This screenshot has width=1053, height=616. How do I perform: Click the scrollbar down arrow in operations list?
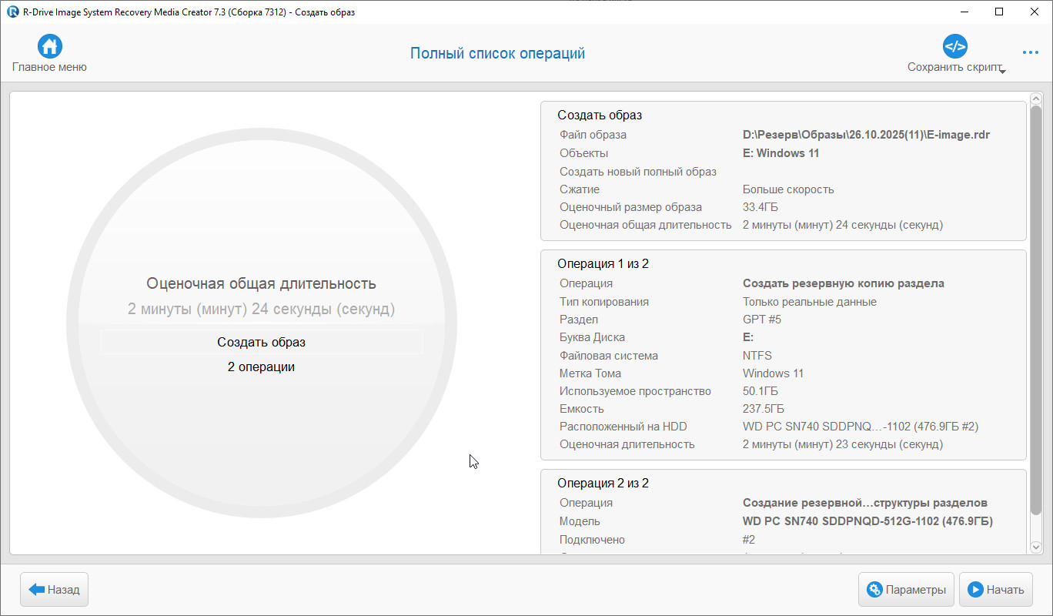point(1036,547)
